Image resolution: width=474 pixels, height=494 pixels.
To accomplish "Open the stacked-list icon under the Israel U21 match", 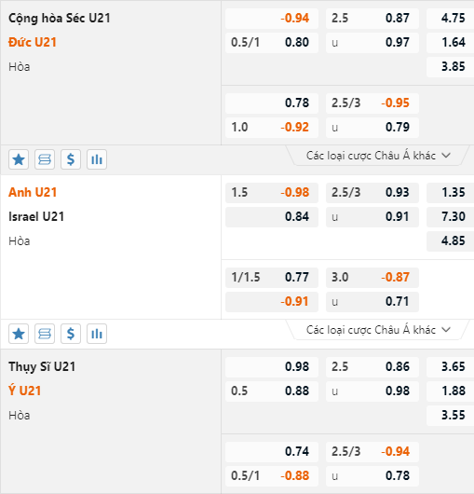I will (x=45, y=334).
